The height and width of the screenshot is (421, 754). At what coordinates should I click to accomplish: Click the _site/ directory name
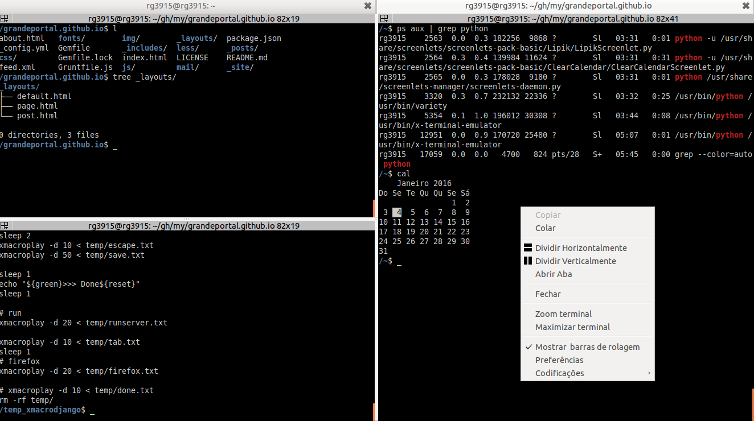click(x=240, y=68)
